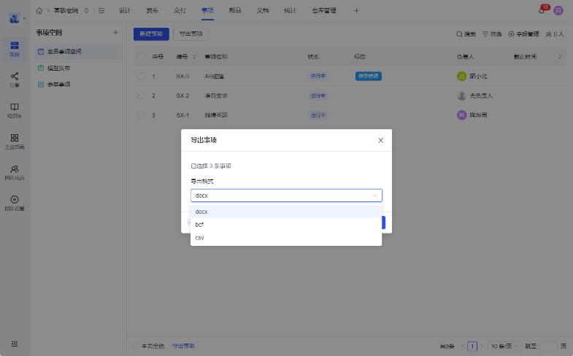Click the plus icon beside 事项空间

(115, 33)
